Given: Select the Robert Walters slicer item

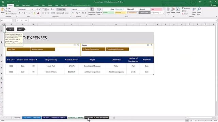Looking at the screenshot, I should (43, 49).
